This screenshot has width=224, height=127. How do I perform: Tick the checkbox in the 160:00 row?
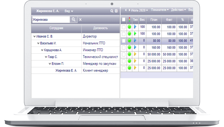[x=124, y=47]
